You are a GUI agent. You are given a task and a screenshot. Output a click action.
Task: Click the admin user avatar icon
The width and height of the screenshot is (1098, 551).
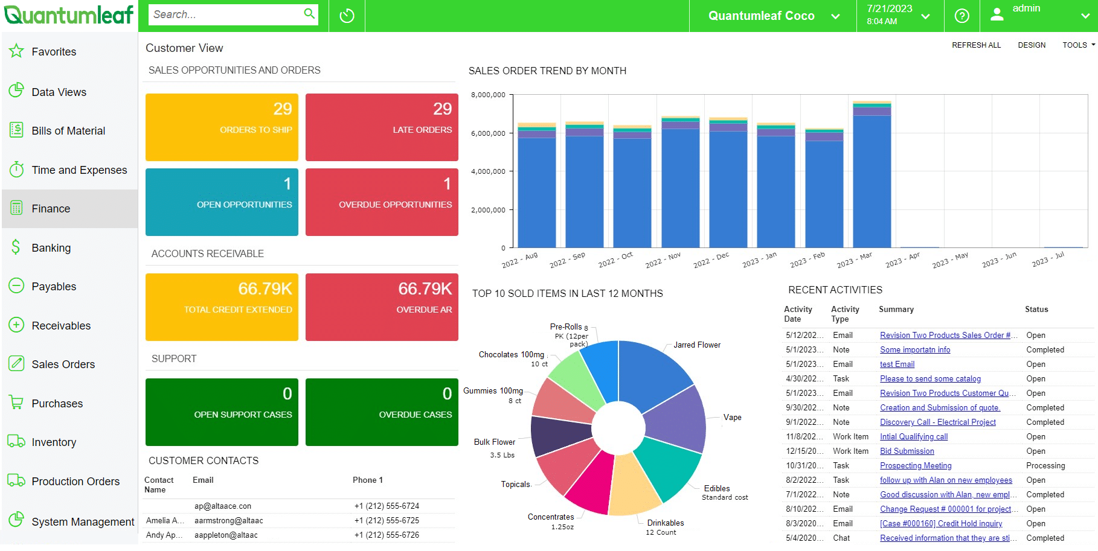(997, 14)
